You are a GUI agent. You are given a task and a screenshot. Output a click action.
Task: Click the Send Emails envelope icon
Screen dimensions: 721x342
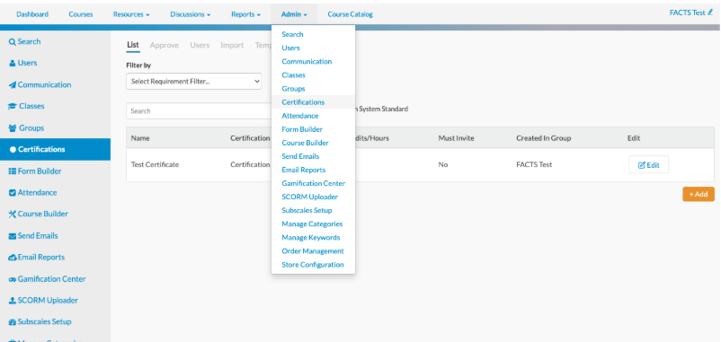tap(13, 236)
